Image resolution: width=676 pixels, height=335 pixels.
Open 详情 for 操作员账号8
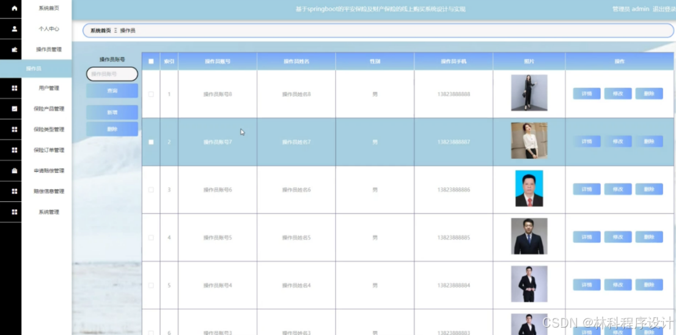click(x=587, y=94)
